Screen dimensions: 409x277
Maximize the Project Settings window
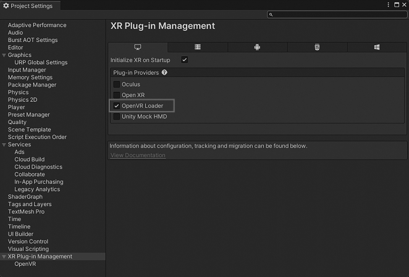point(397,5)
